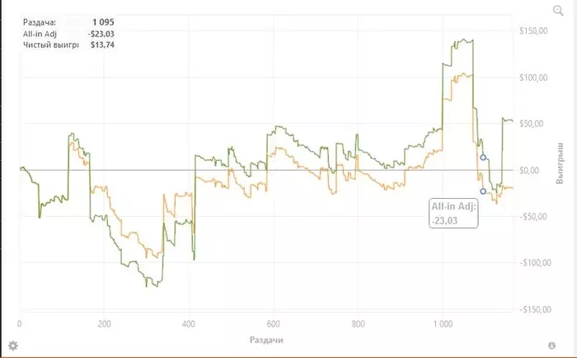Click the 600 x-axis tick label

point(274,324)
